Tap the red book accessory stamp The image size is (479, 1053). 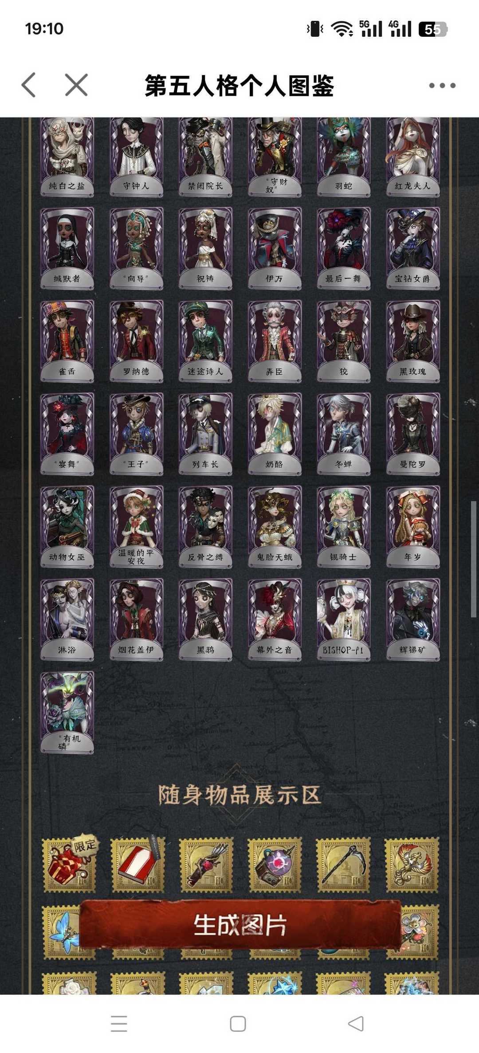point(137,865)
